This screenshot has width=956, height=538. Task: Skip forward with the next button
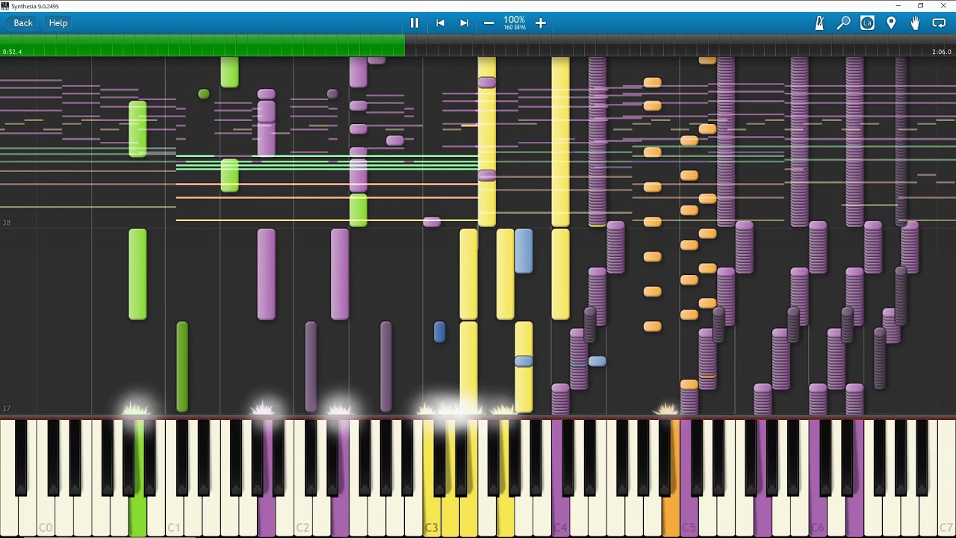pos(464,23)
